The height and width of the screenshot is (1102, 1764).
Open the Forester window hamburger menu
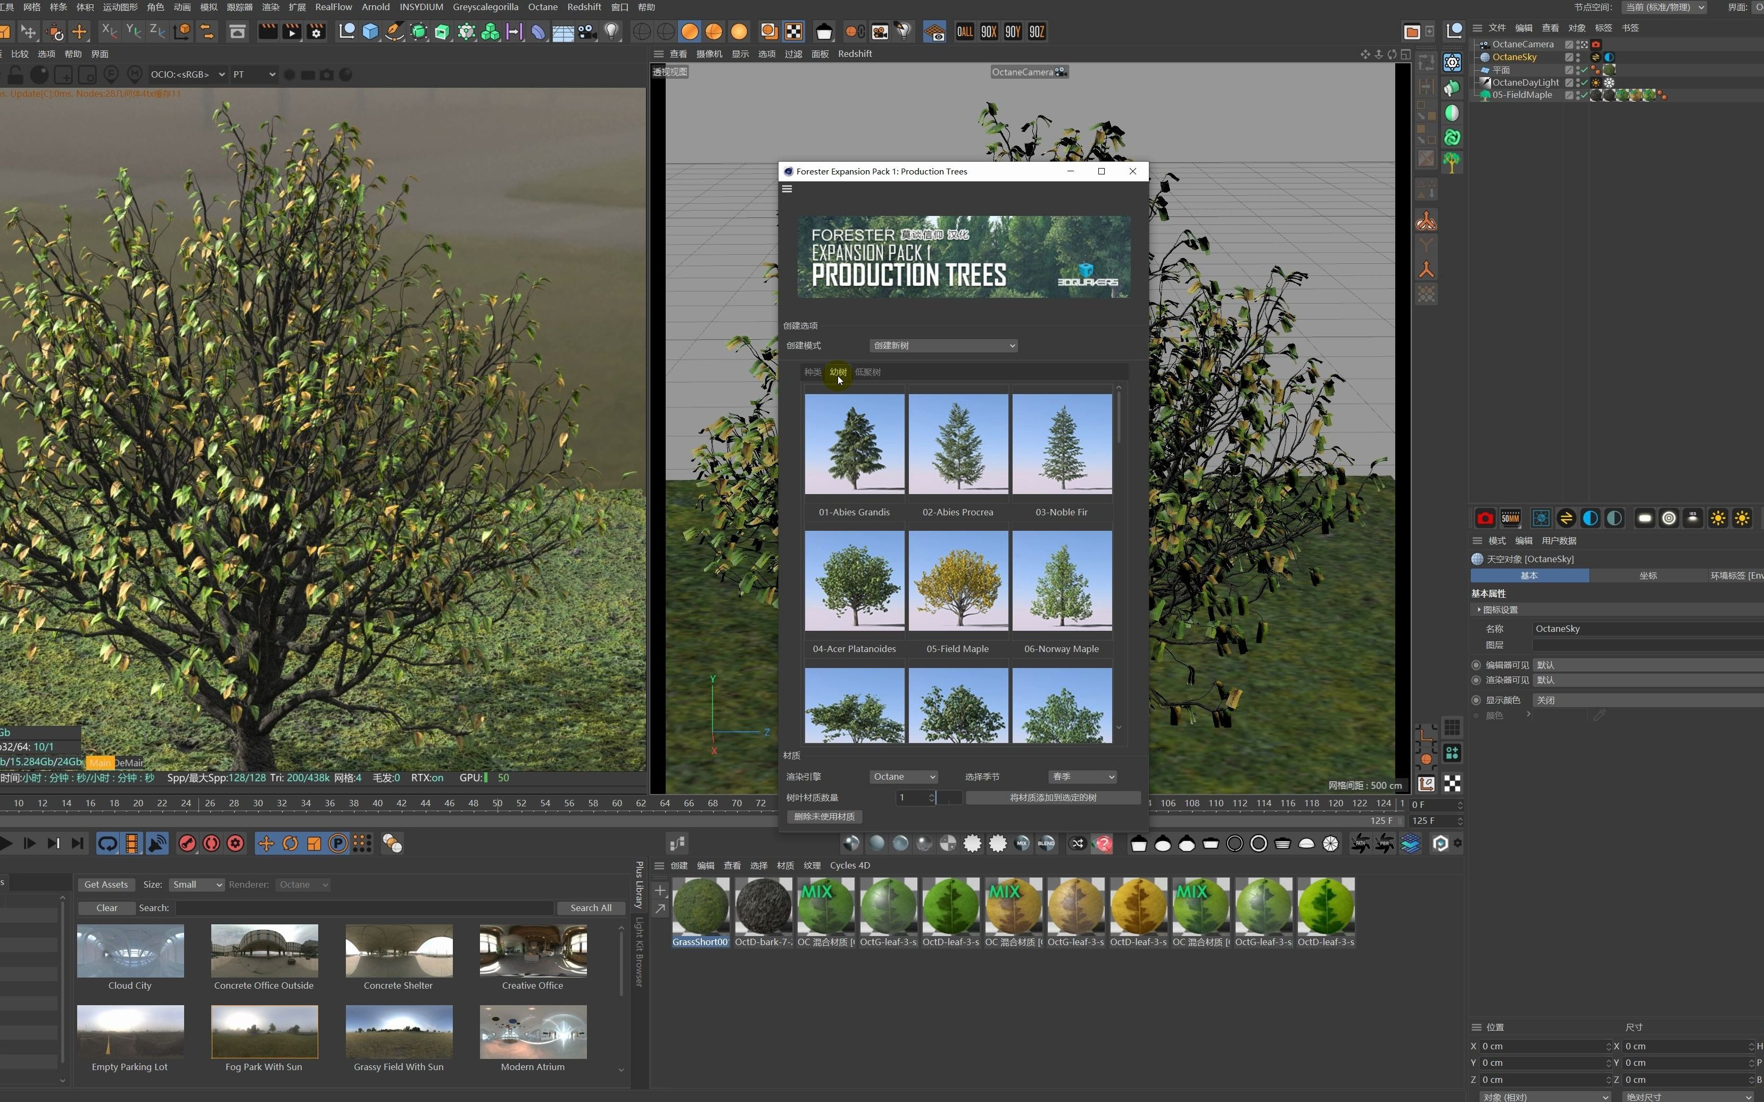click(x=787, y=189)
